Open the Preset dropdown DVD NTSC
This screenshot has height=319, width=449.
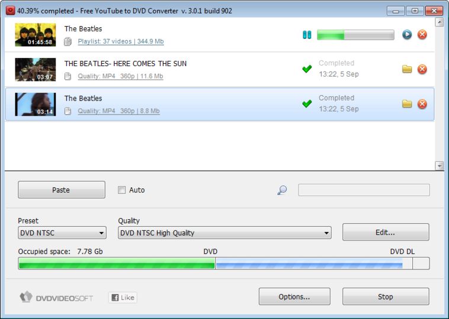(62, 233)
